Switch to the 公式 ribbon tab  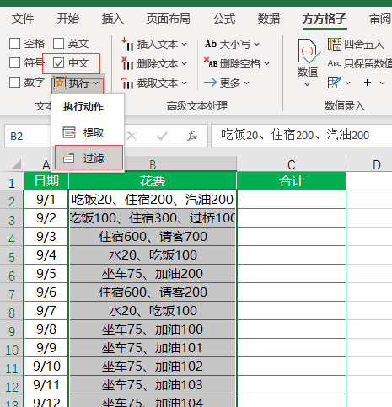[x=224, y=19]
